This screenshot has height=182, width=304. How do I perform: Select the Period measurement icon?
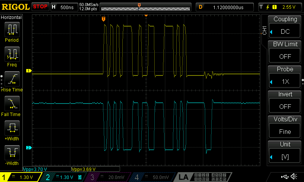pos(12,30)
